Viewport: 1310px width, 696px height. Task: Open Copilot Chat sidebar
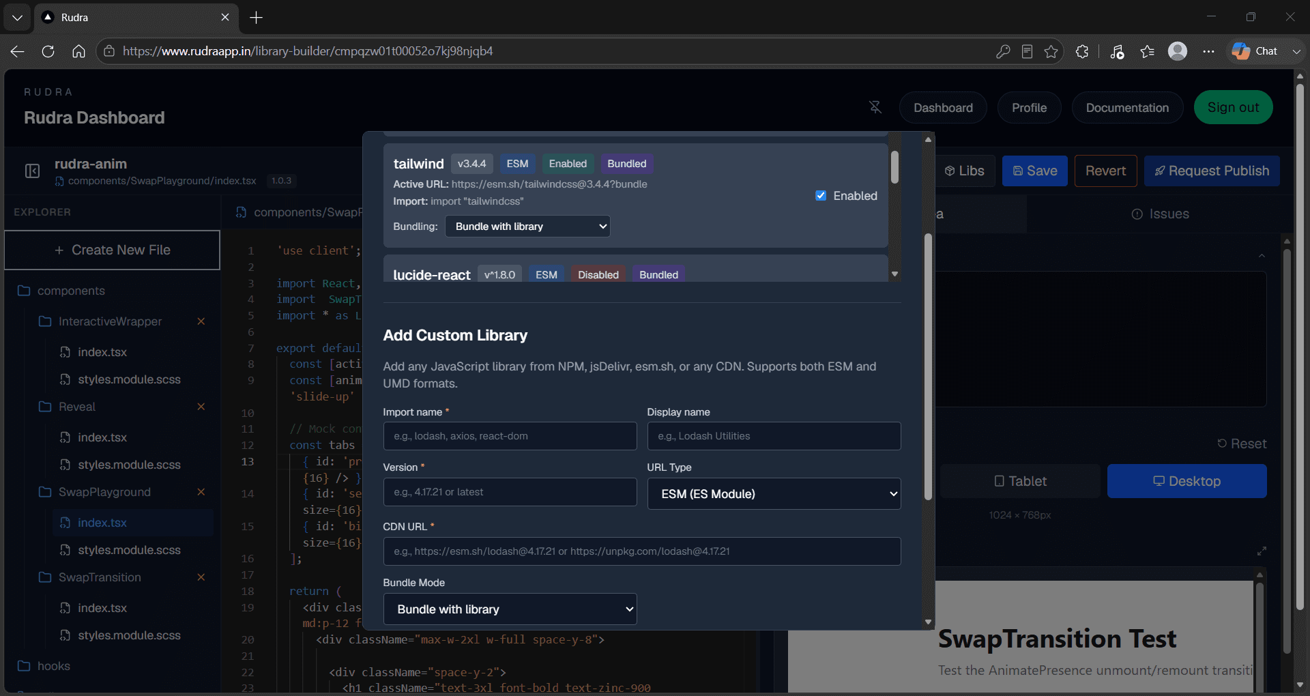[x=1255, y=51]
